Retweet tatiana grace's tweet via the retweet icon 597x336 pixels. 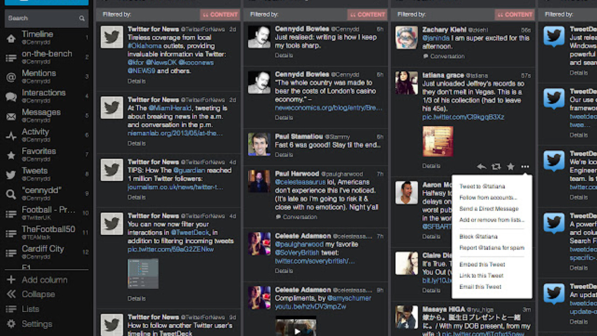(x=496, y=166)
